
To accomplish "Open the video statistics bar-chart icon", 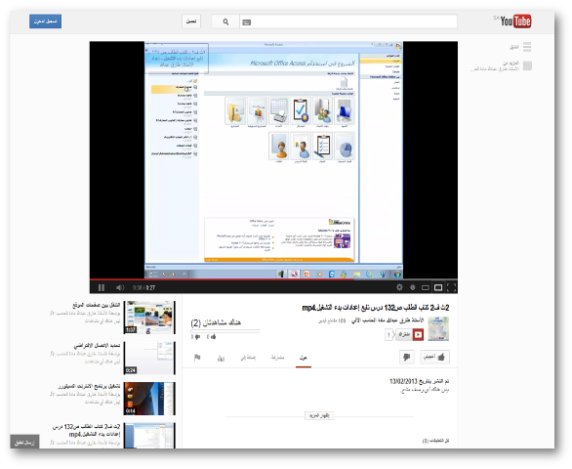I will click(x=221, y=358).
